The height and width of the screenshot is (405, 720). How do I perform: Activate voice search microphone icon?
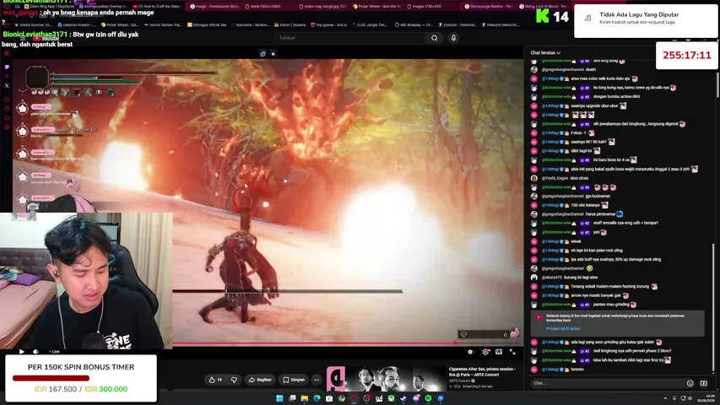tap(453, 38)
